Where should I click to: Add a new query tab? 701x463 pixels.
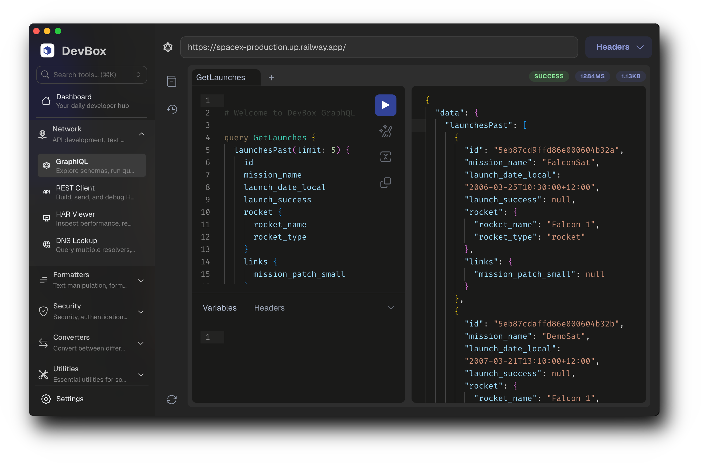tap(271, 78)
